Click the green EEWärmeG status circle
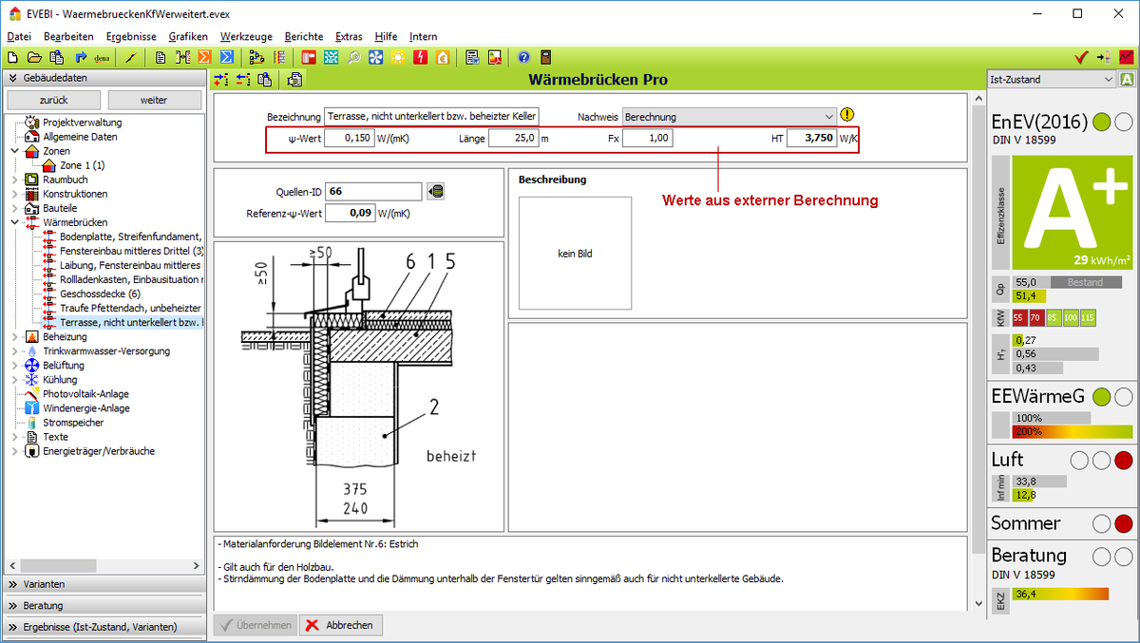Viewport: 1140px width, 643px height. tap(1102, 397)
